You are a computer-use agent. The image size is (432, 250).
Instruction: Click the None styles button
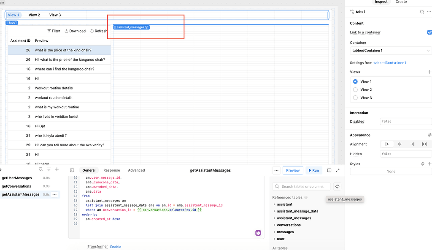391,171
